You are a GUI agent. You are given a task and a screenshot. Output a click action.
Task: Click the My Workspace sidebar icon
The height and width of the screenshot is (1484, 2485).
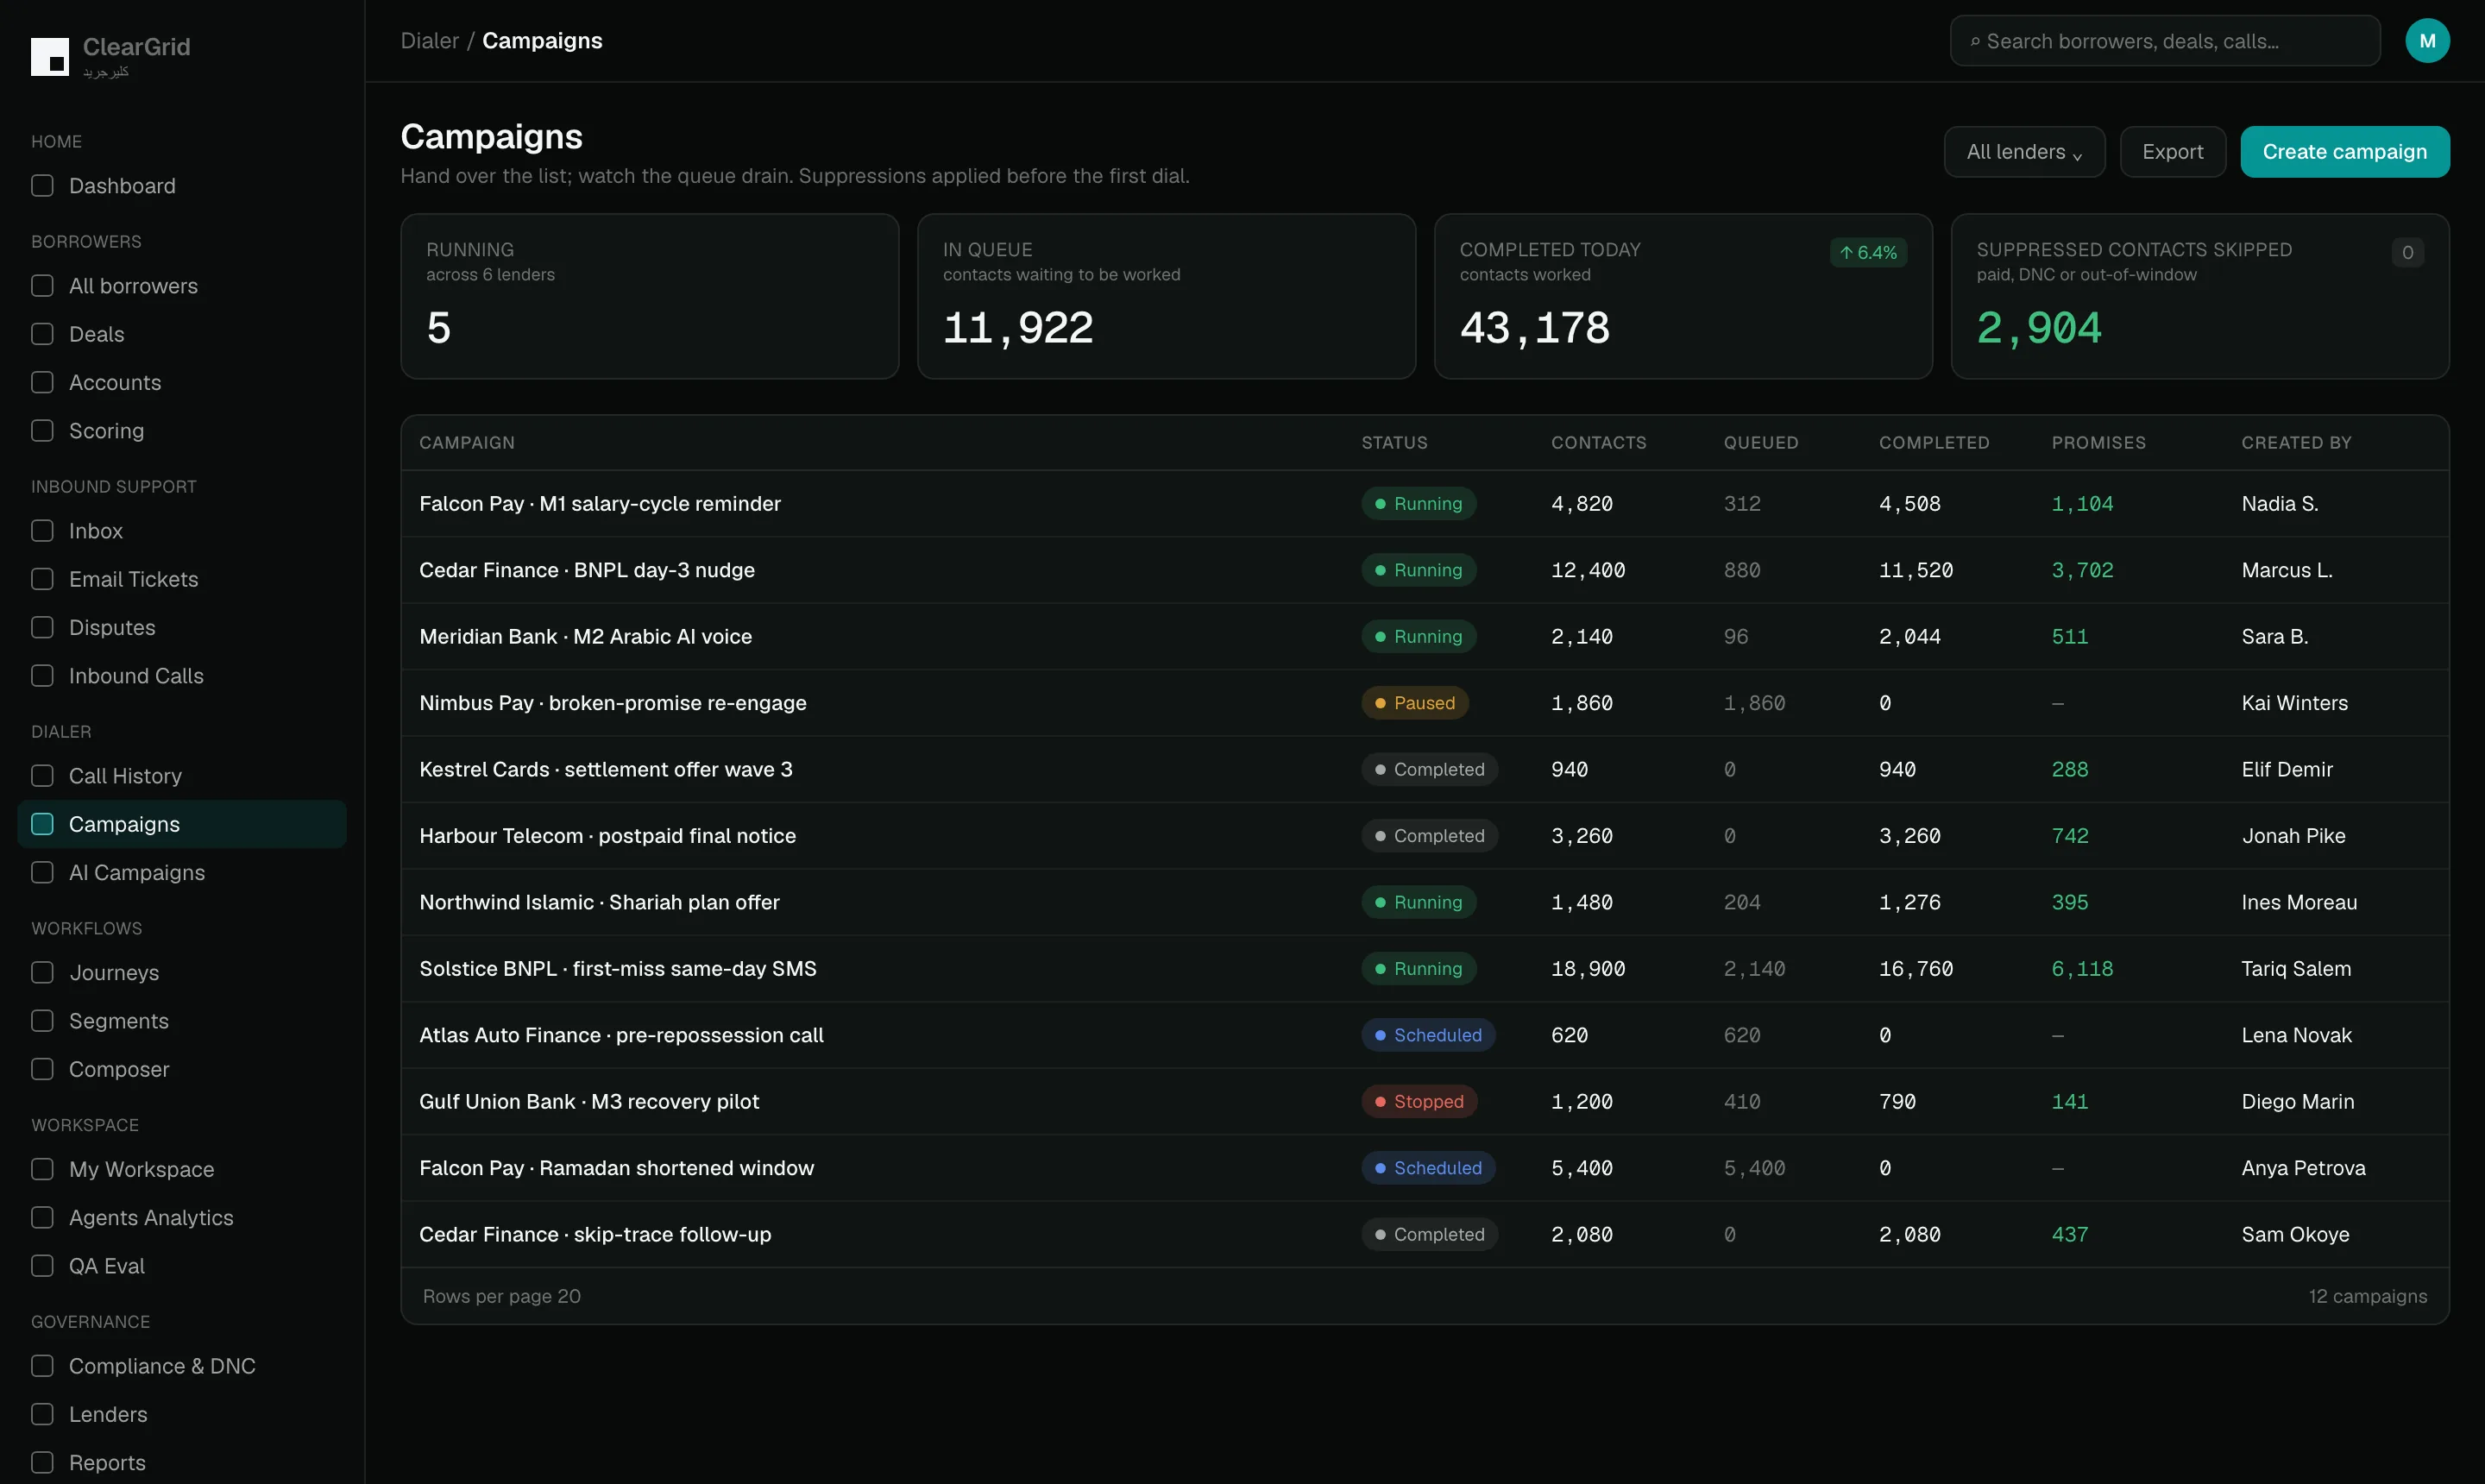pos(42,1169)
